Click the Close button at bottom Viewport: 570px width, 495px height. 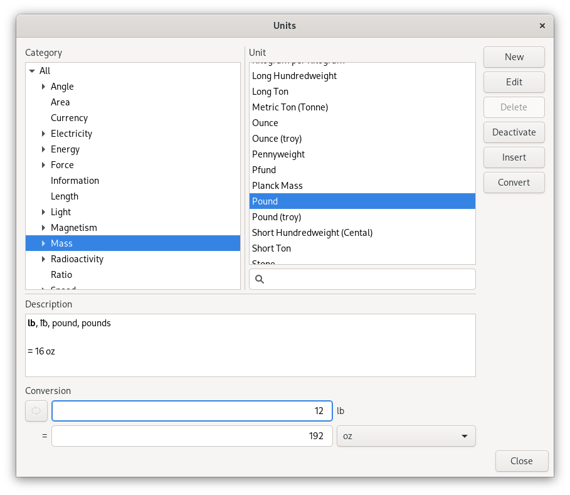coord(521,461)
